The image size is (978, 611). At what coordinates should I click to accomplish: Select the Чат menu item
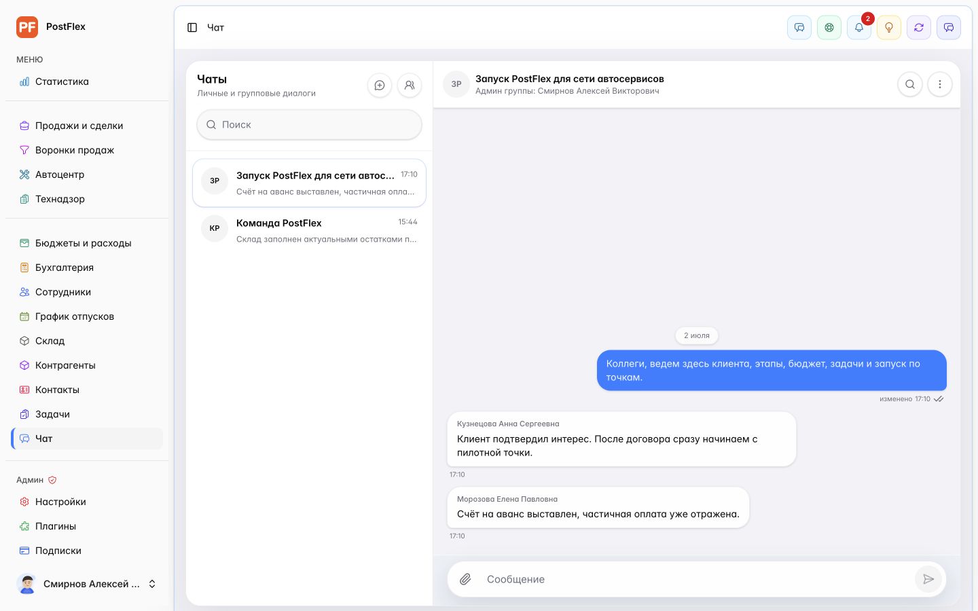click(x=87, y=439)
